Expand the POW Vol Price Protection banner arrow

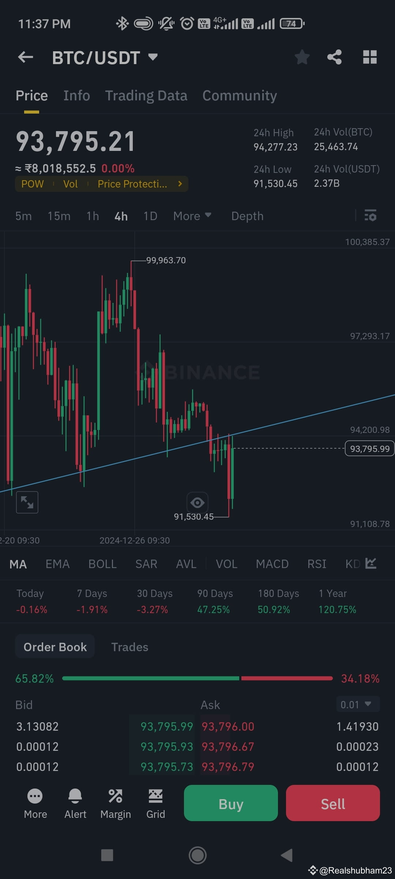[180, 184]
